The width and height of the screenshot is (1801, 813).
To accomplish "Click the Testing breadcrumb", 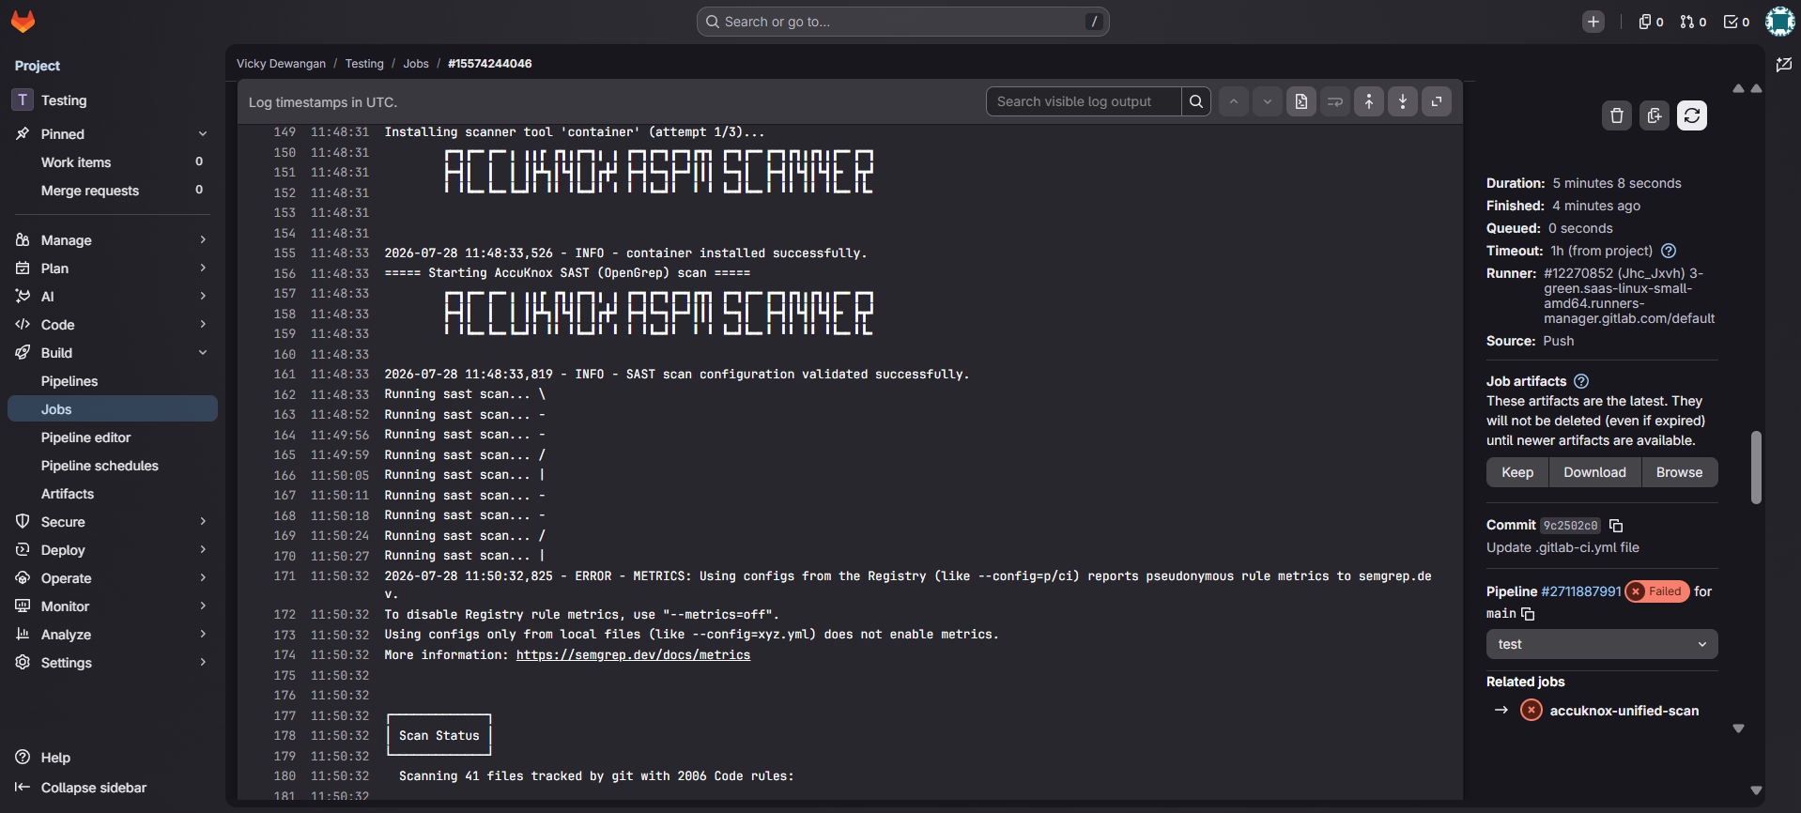I will (x=364, y=64).
